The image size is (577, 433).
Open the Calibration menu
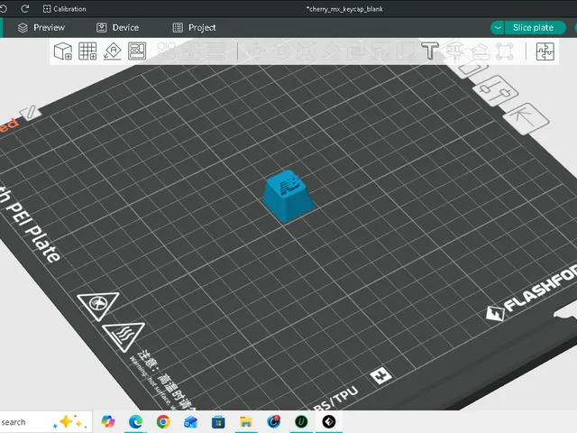[x=64, y=9]
